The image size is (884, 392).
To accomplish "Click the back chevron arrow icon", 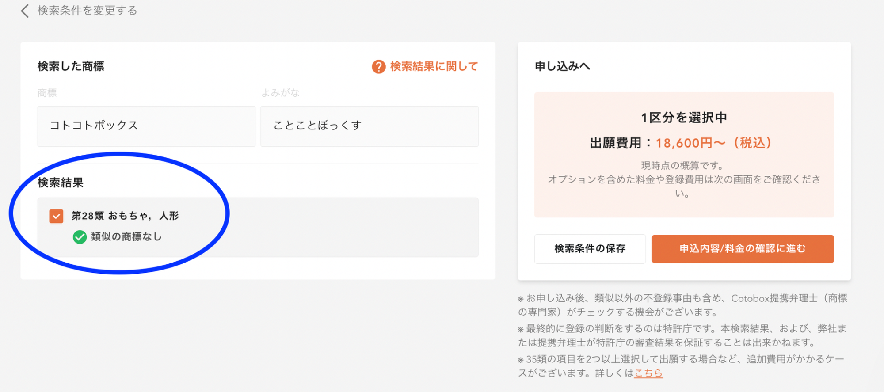I will tap(25, 11).
